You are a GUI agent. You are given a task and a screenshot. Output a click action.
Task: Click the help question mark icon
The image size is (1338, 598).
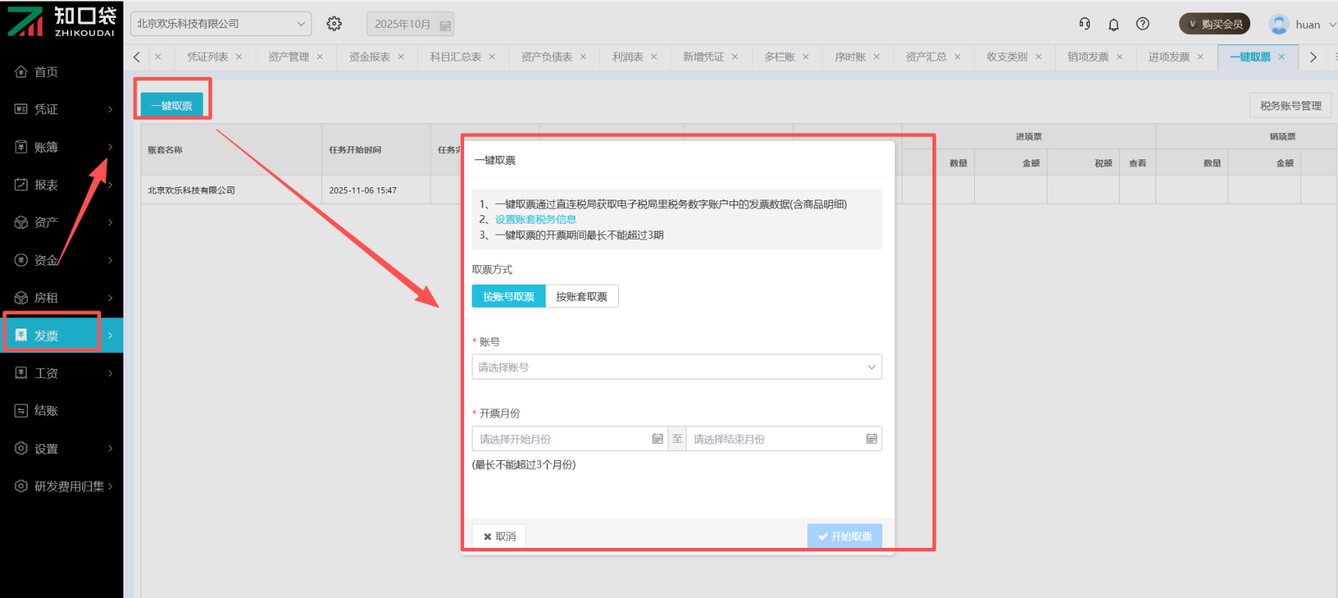pos(1143,24)
